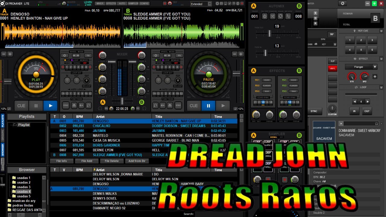This screenshot has height=217, width=386.
Task: Open the SAMPLER panel tab
Action: [x=133, y=4]
